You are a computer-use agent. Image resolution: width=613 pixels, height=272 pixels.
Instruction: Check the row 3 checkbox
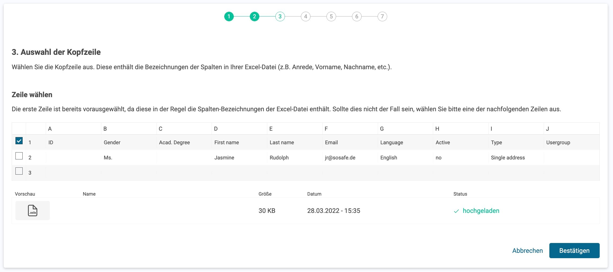pyautogui.click(x=19, y=171)
